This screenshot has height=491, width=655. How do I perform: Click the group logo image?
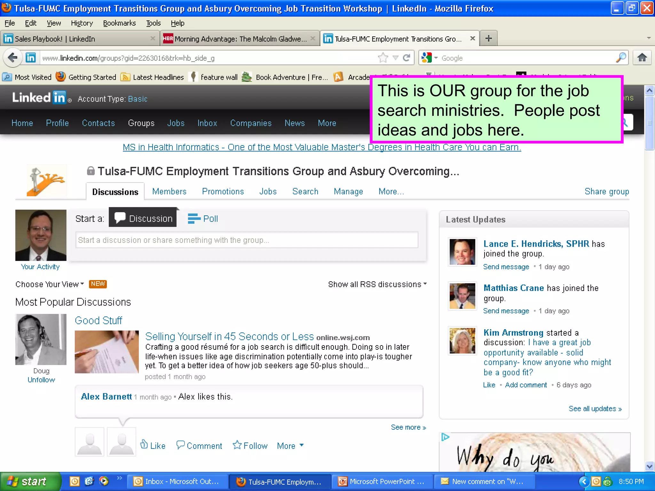tap(46, 180)
